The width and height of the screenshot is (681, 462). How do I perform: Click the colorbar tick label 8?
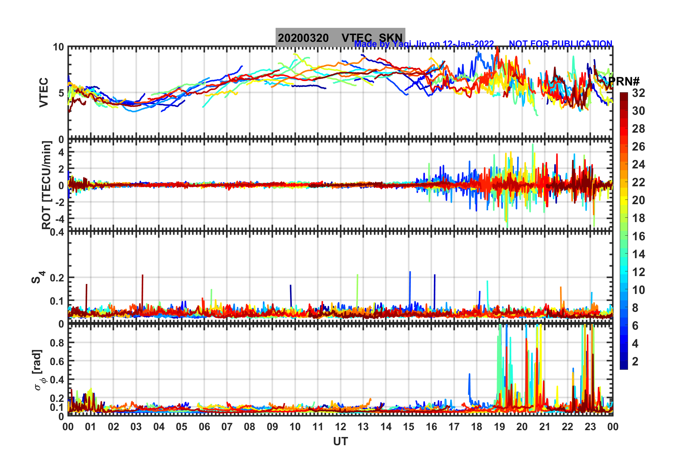635,308
